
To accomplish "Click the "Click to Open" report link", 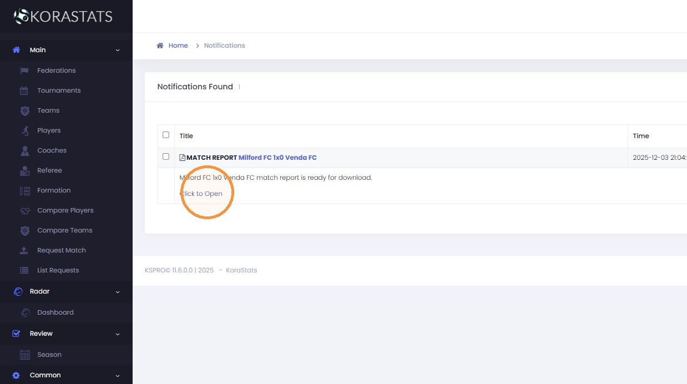I will coord(201,194).
